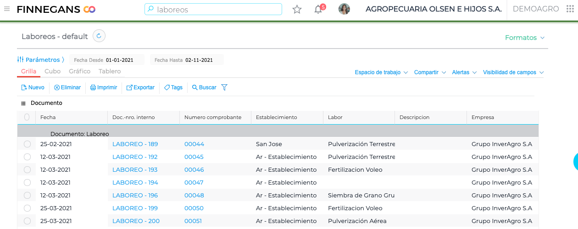
Task: Open the LABOREO - 199 link
Action: (x=135, y=208)
